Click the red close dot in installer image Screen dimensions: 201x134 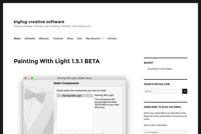pos(25,78)
